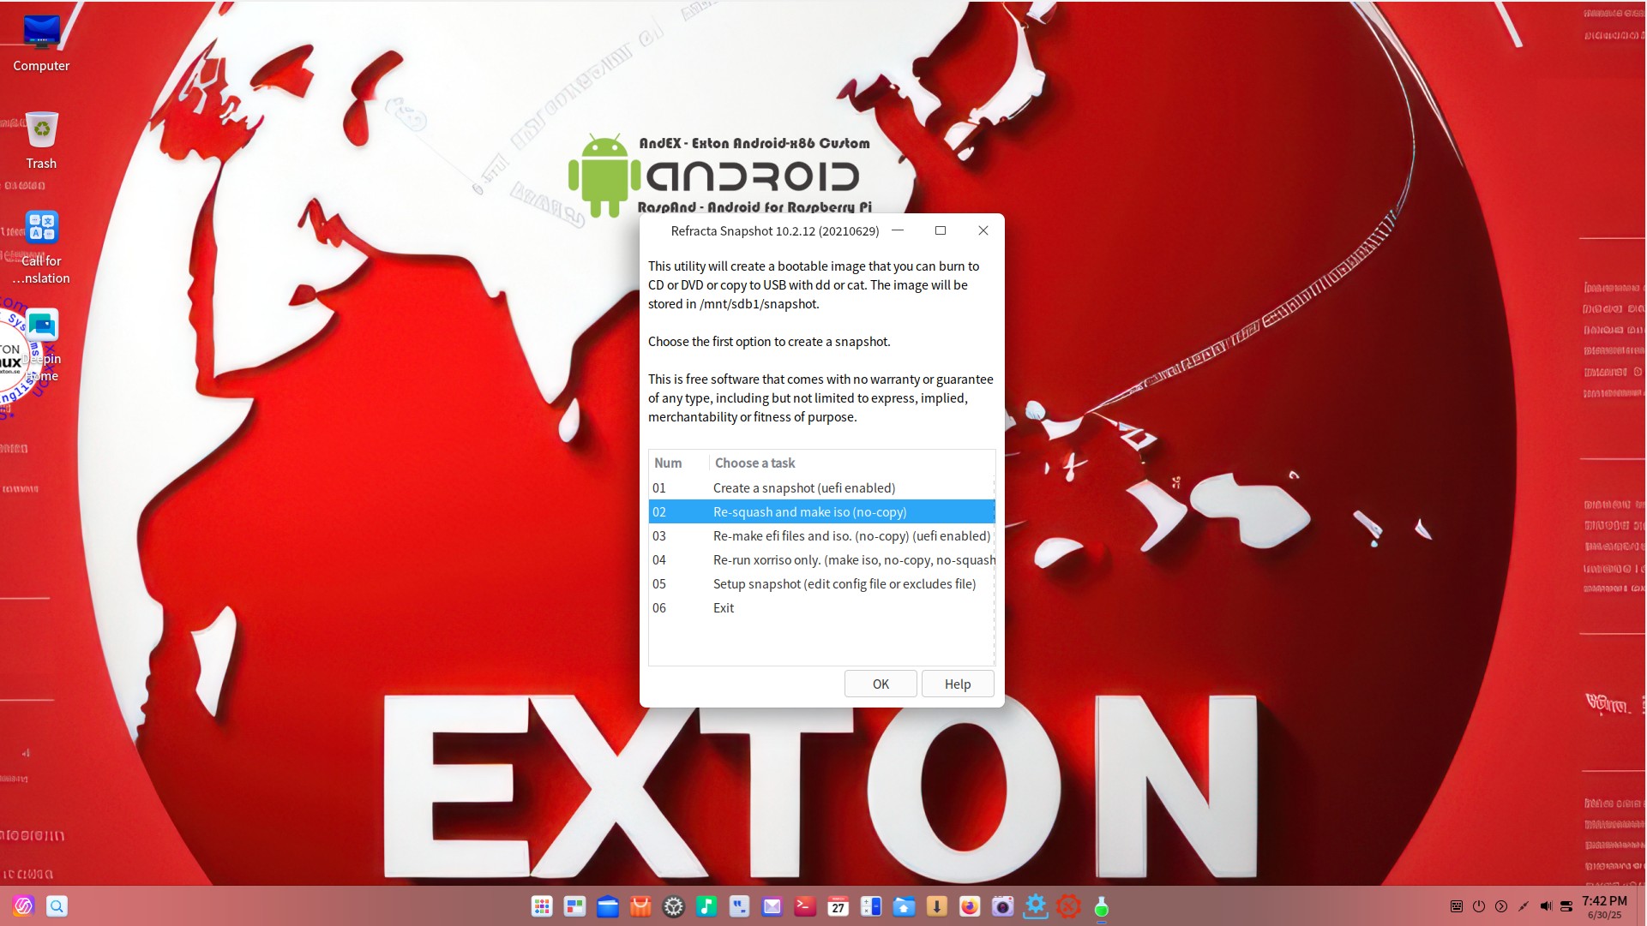This screenshot has width=1647, height=926.
Task: Select task 05 Setup snapshot
Action: tap(821, 583)
